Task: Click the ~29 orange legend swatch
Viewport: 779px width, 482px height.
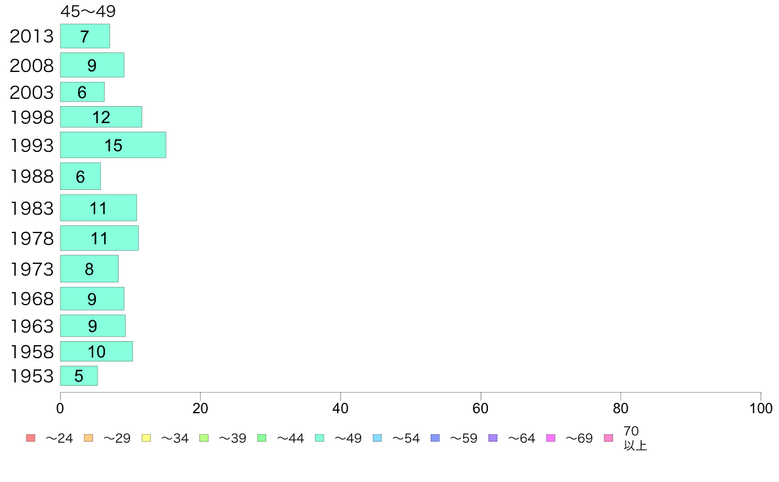Action: point(89,438)
